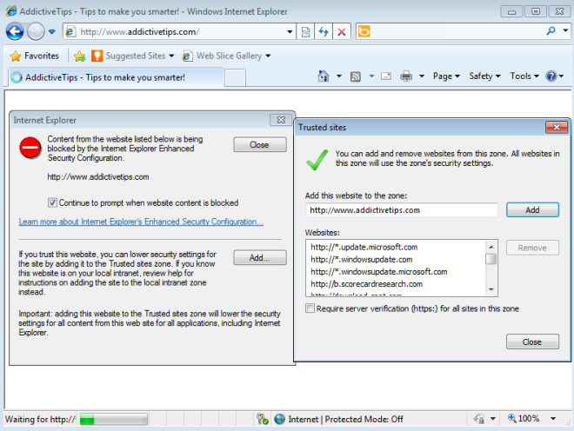Close Trusted sites with red X
This screenshot has height=431, width=574.
[557, 128]
